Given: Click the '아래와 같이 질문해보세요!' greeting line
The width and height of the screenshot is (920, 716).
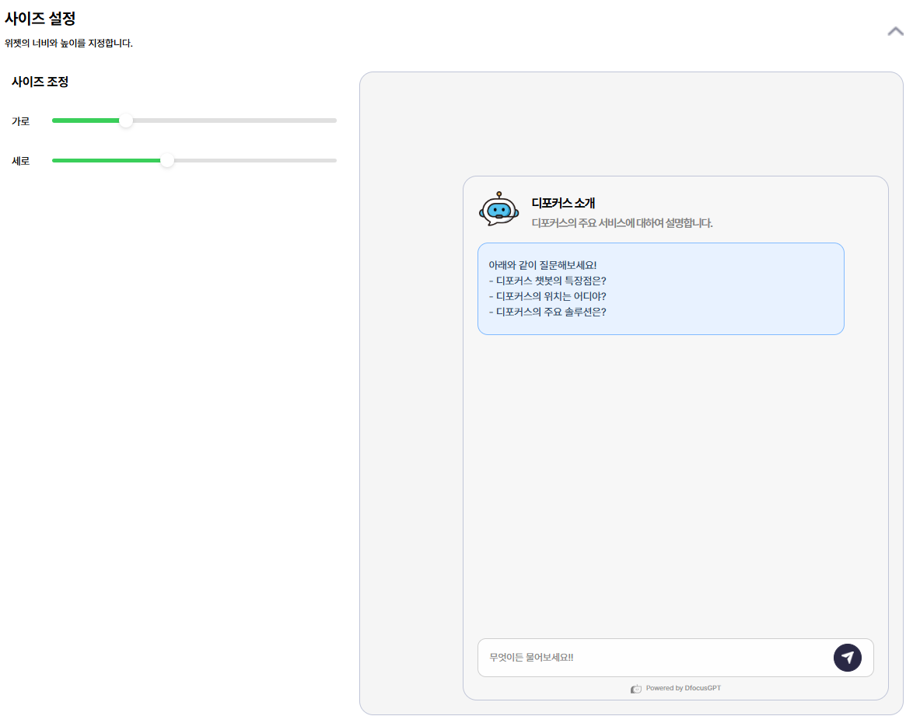Looking at the screenshot, I should point(542,265).
